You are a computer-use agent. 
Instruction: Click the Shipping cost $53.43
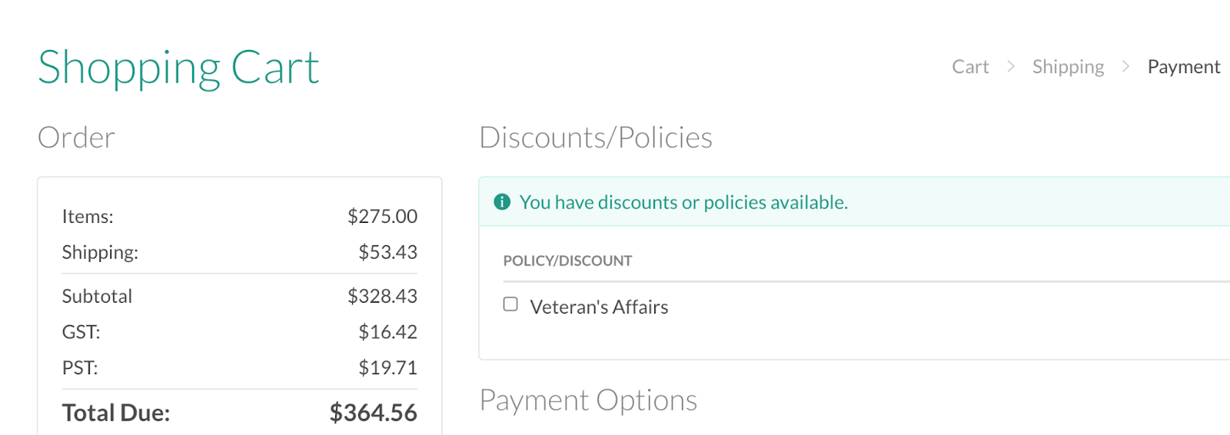point(387,252)
